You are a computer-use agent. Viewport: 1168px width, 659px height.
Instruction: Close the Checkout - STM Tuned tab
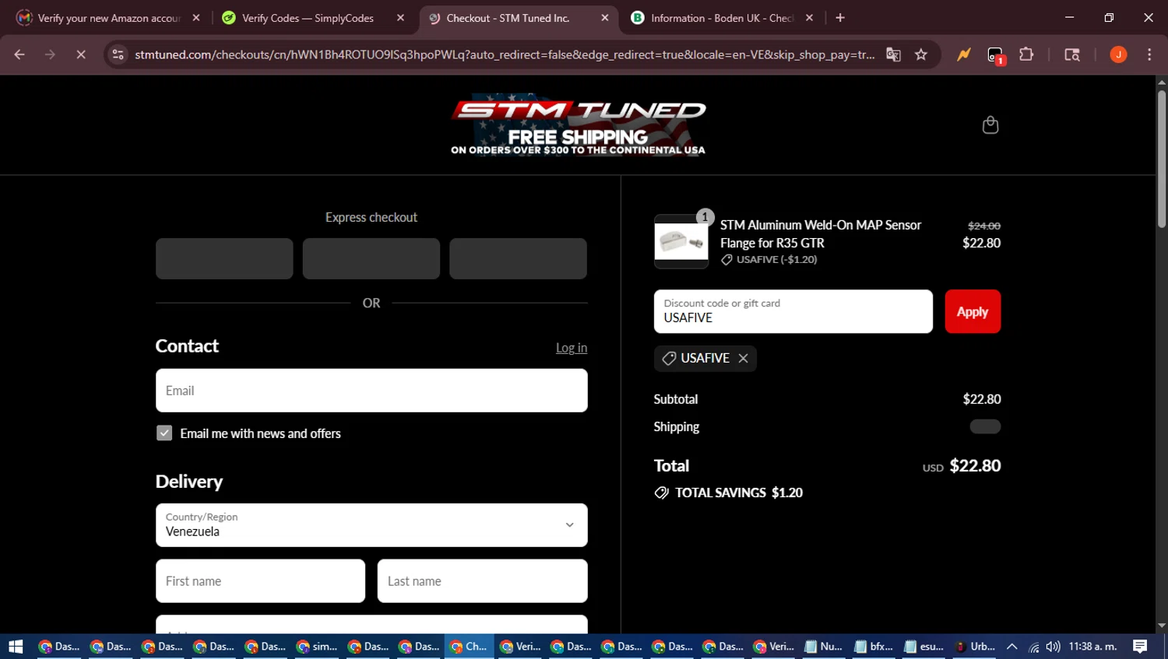click(x=605, y=18)
